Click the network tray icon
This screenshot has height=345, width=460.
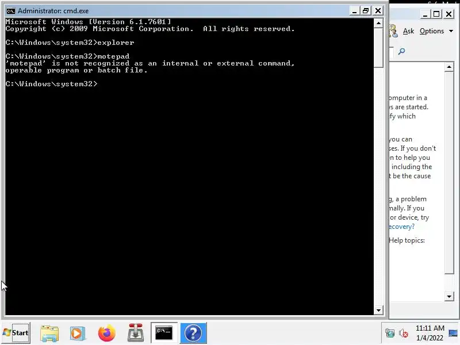(x=390, y=333)
